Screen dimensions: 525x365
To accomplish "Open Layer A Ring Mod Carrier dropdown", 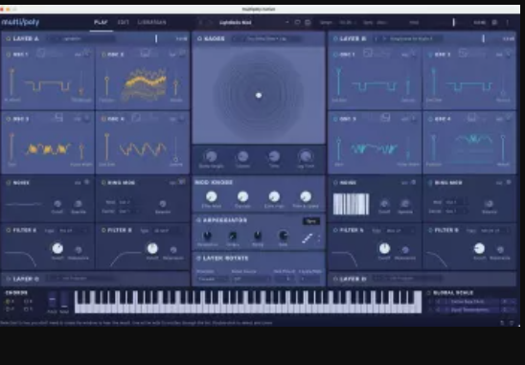I will (129, 212).
